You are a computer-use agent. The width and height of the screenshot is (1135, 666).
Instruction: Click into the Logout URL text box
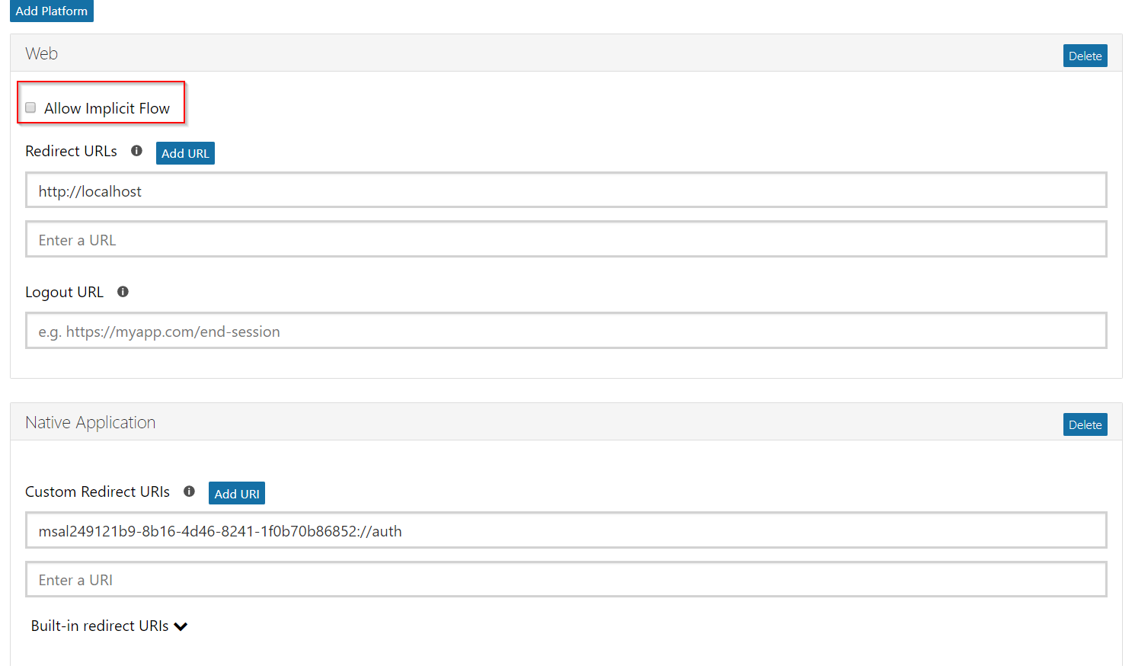565,331
